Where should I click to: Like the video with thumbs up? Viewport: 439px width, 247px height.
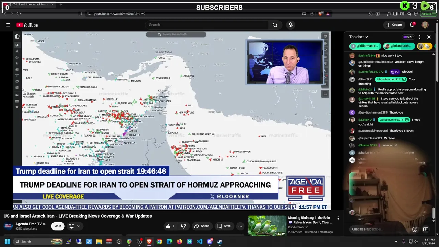[x=170, y=226]
